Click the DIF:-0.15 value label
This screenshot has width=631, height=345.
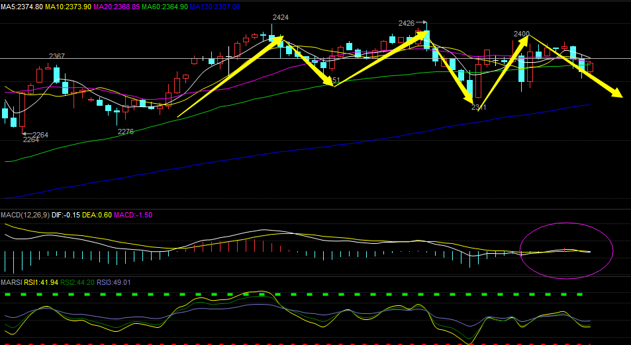[68, 215]
